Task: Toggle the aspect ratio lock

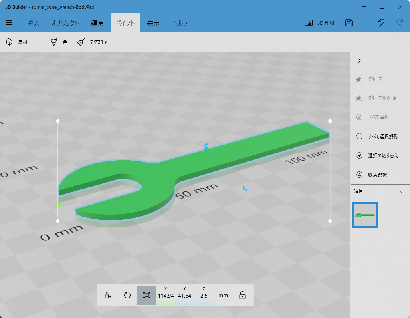Action: click(242, 295)
